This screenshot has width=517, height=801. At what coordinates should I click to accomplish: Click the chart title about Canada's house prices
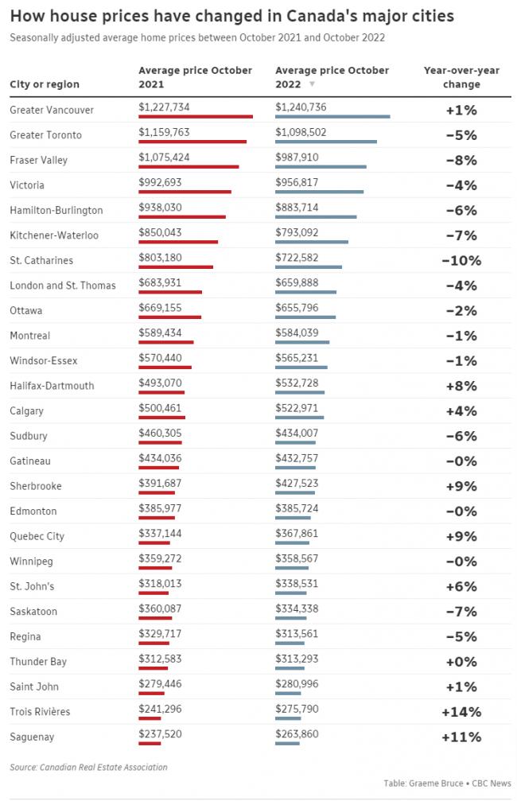click(x=232, y=16)
